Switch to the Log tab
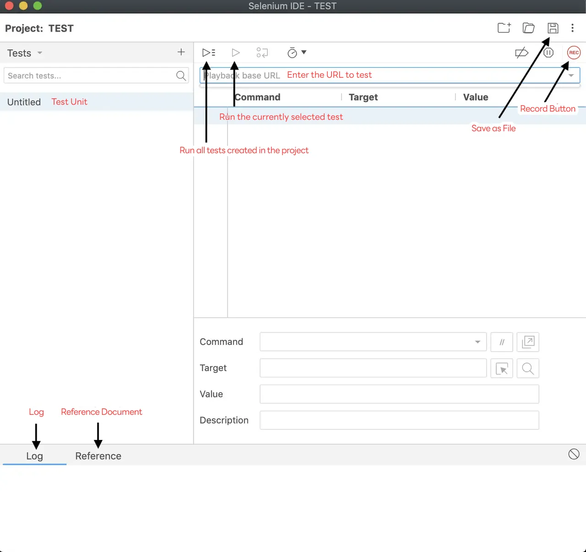The height and width of the screenshot is (552, 586). (34, 456)
